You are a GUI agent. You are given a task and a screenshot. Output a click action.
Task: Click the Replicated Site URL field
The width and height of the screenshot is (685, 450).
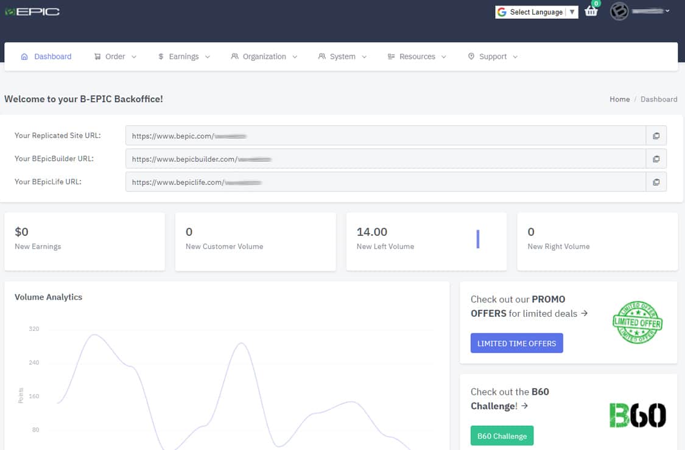(386, 136)
